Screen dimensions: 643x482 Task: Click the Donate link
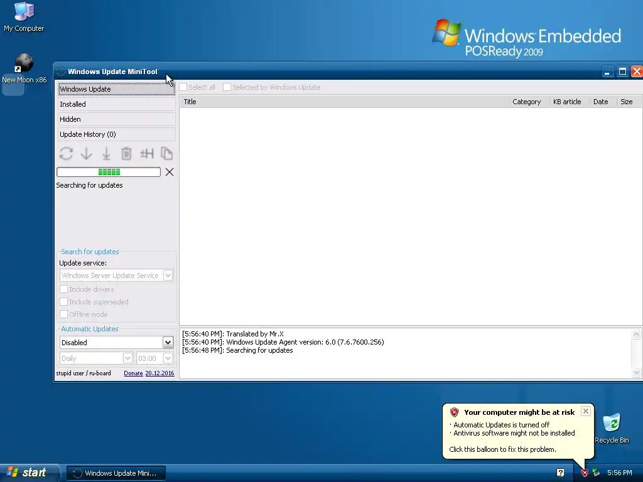(133, 373)
